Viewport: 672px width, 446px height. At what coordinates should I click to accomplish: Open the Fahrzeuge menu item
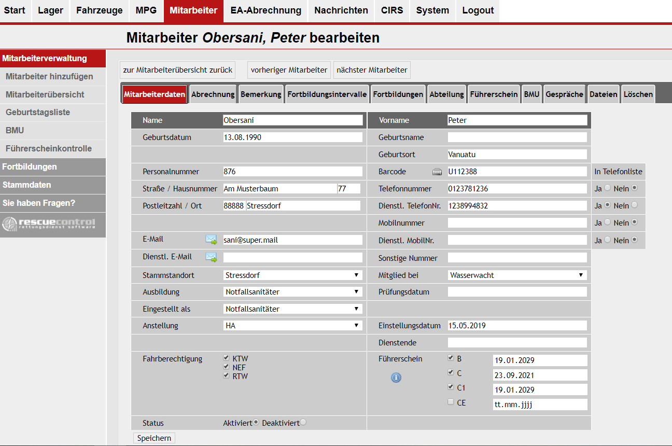100,10
